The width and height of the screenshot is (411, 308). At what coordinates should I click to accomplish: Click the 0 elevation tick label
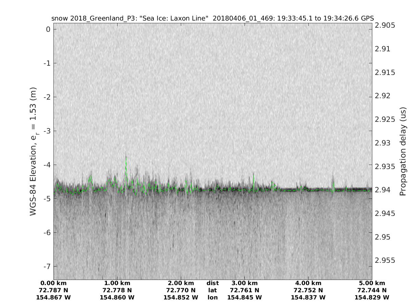pyautogui.click(x=48, y=29)
